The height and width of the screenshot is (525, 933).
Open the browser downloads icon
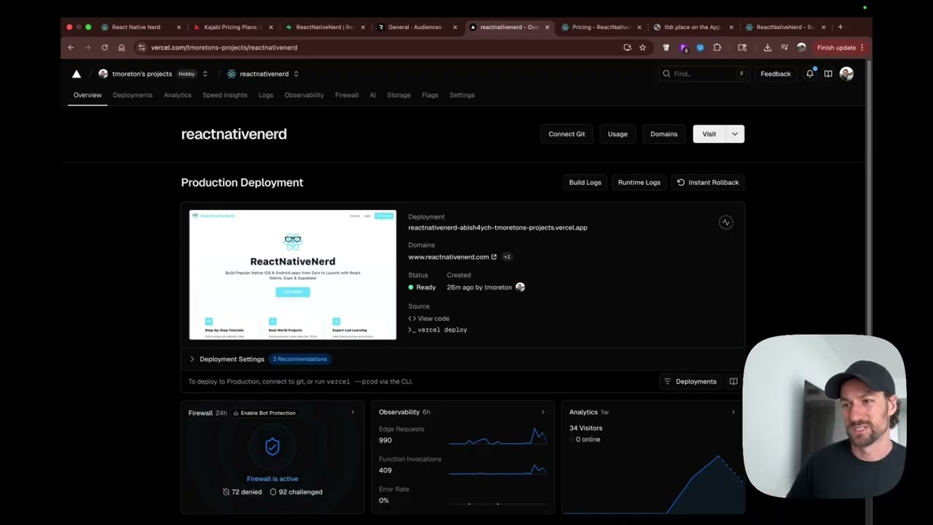click(x=768, y=47)
